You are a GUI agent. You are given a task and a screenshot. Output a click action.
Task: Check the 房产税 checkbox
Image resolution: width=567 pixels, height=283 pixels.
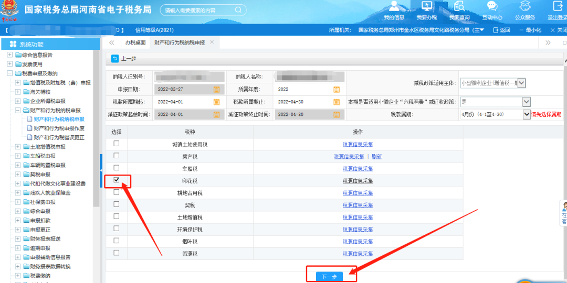point(117,156)
